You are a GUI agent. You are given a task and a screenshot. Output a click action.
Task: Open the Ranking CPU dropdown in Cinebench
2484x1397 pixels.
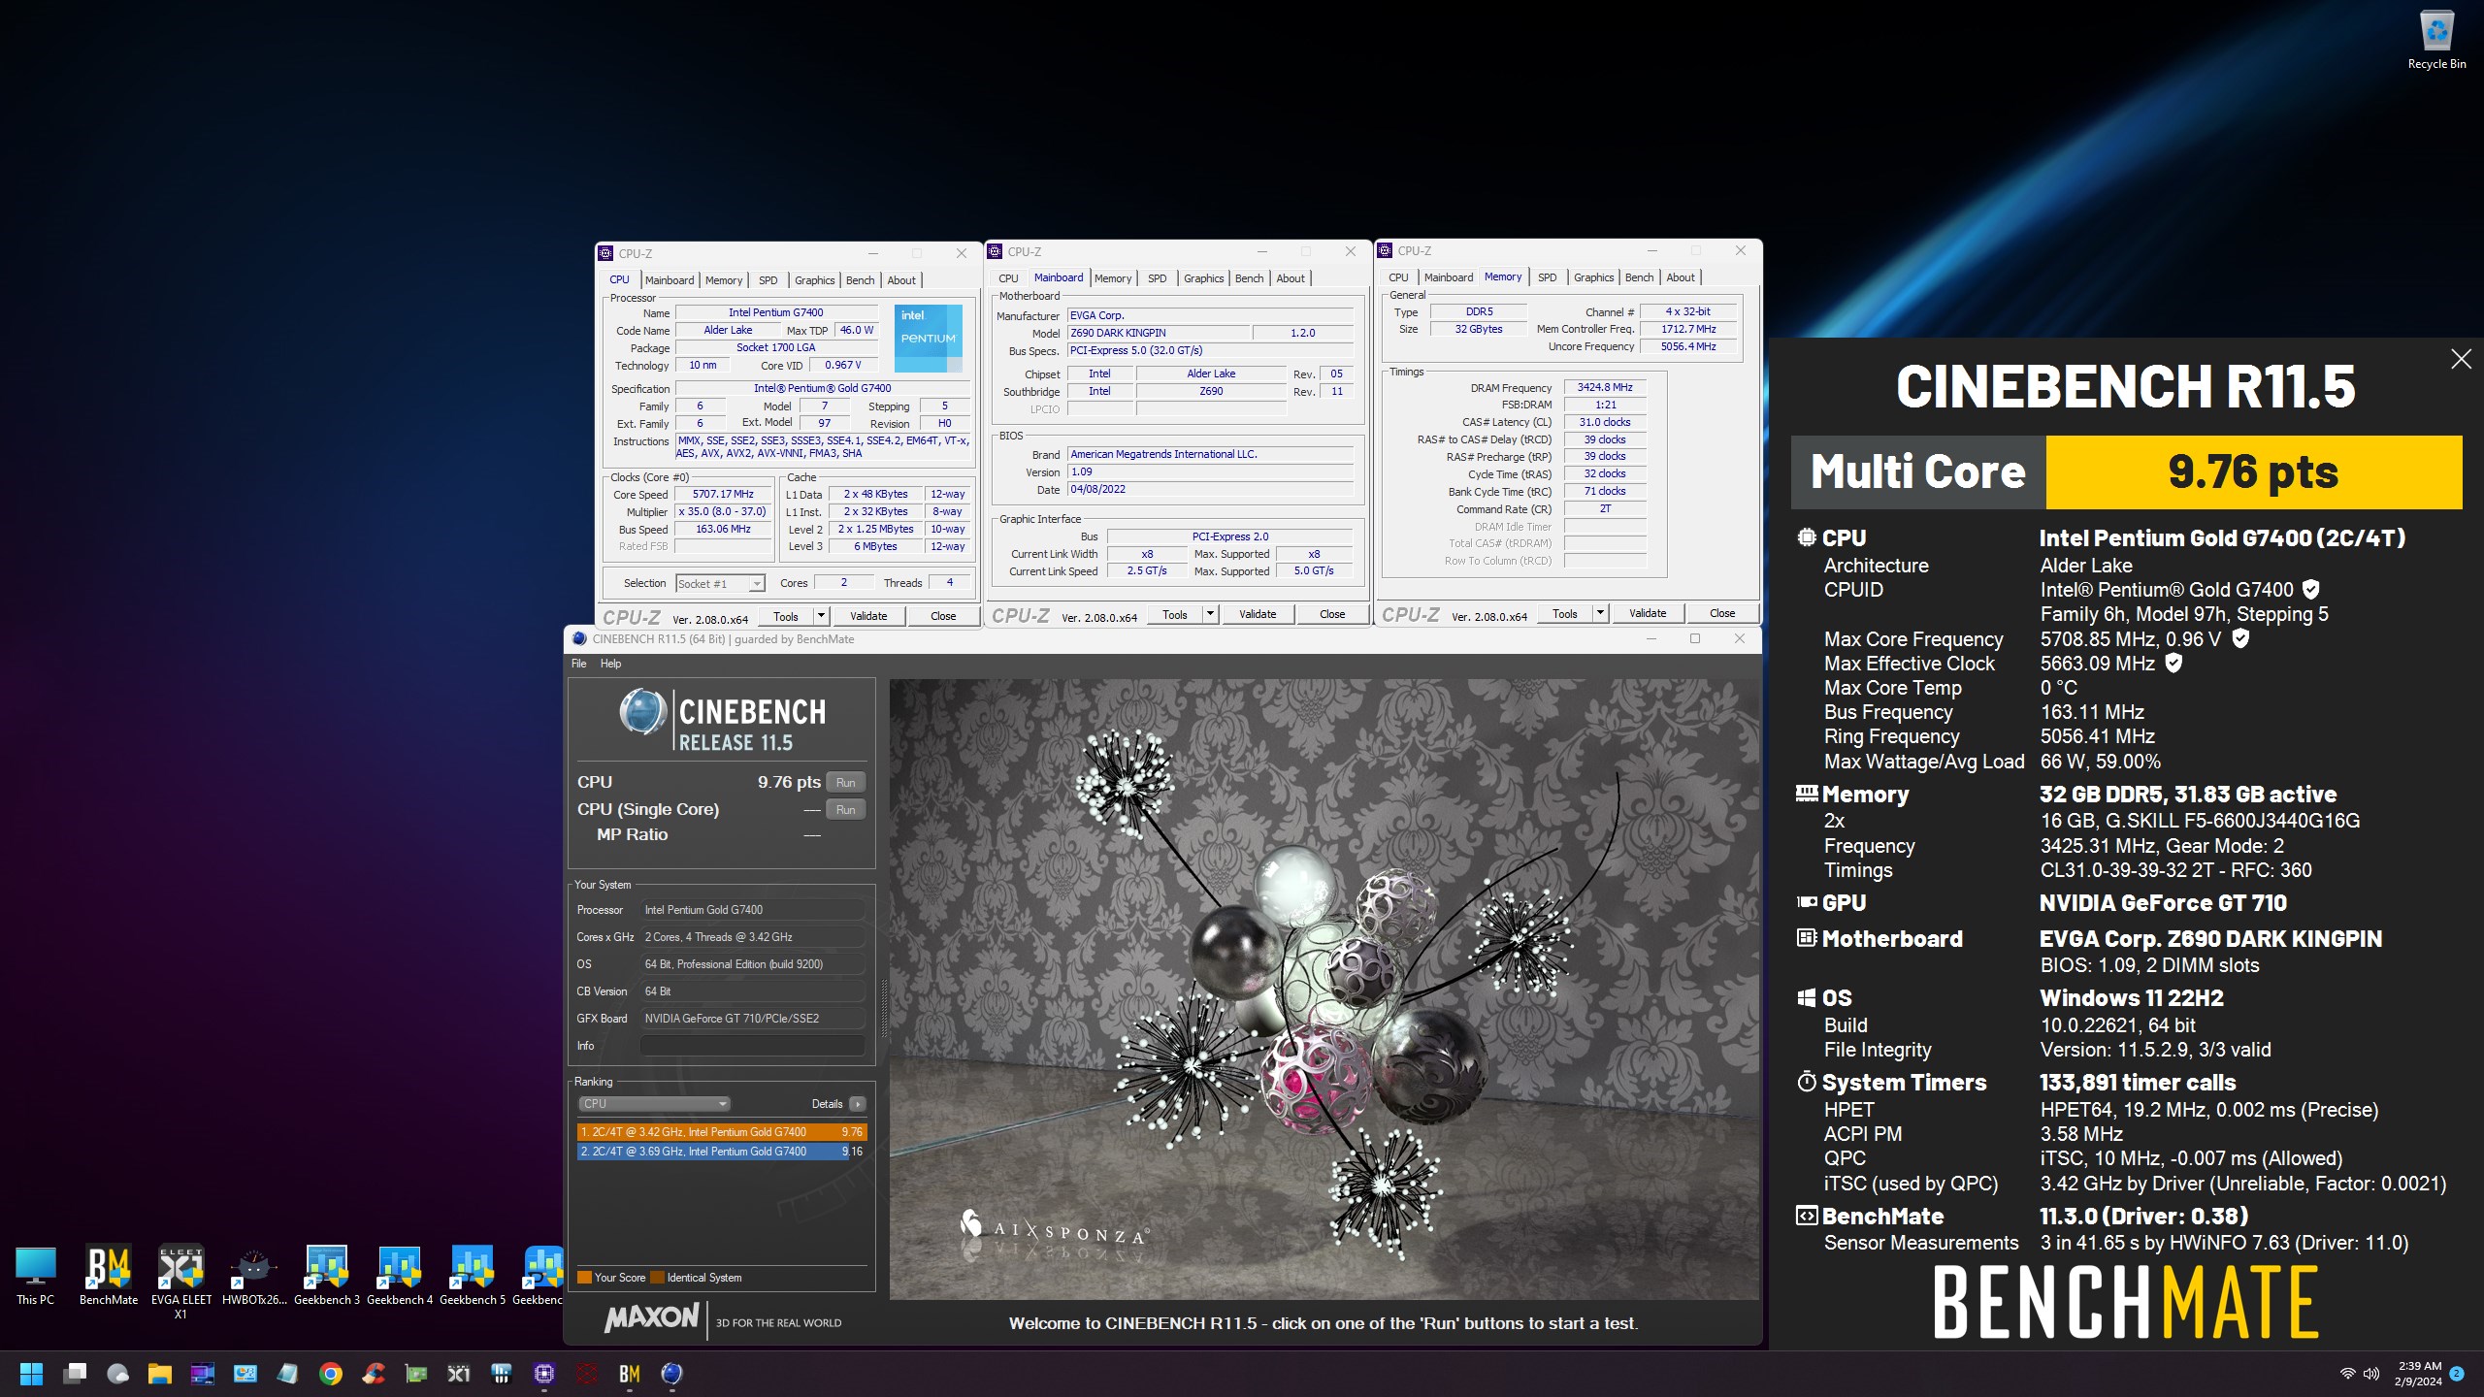[654, 1104]
